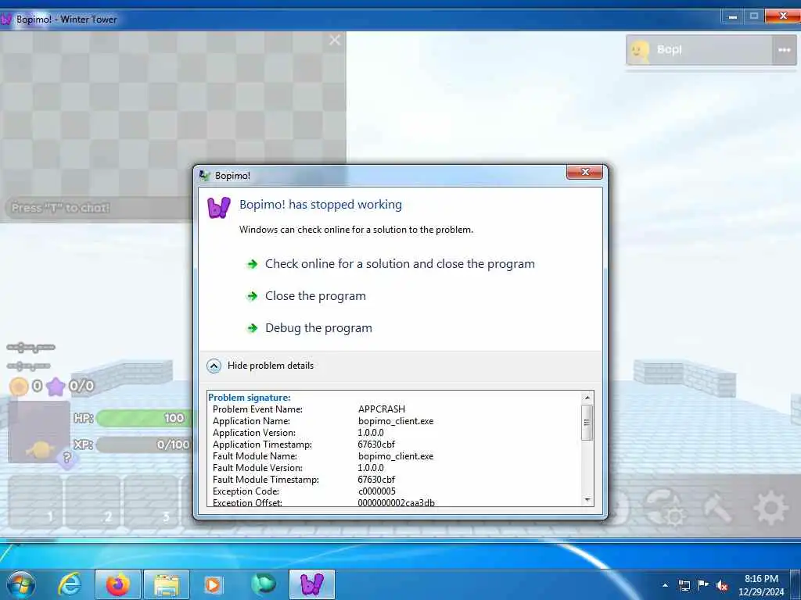Choose Debug the program option

pos(318,328)
